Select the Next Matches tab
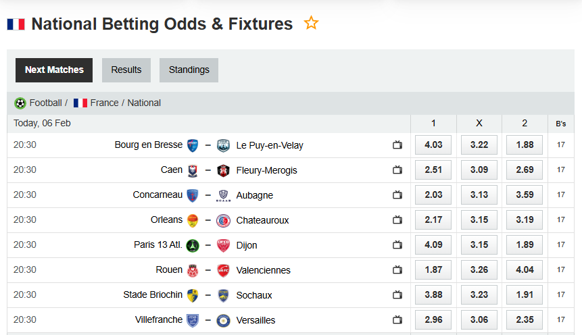The image size is (582, 335). click(x=54, y=70)
